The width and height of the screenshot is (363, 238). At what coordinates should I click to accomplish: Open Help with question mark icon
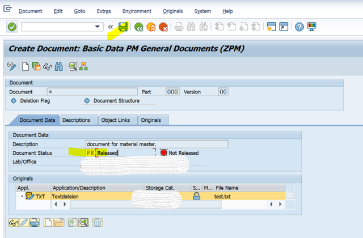pyautogui.click(x=299, y=27)
